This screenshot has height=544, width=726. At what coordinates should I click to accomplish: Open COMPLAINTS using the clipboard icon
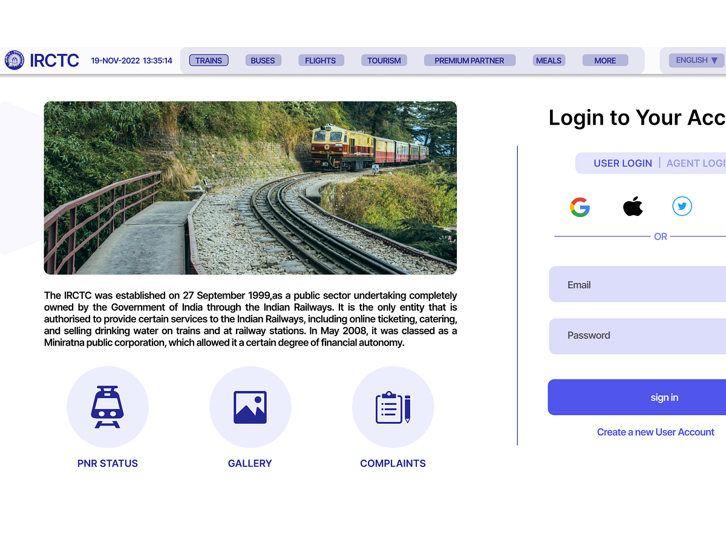(x=393, y=407)
